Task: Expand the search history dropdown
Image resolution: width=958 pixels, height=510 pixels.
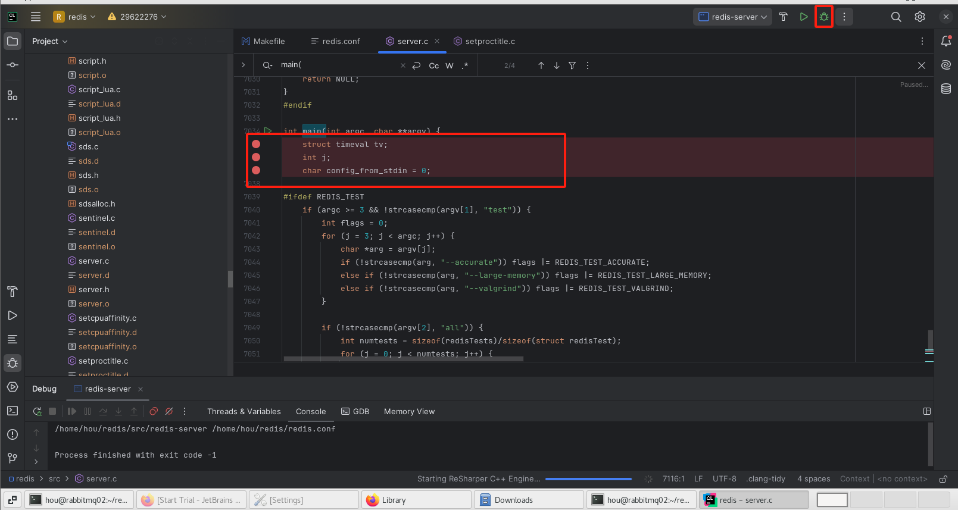Action: (268, 65)
